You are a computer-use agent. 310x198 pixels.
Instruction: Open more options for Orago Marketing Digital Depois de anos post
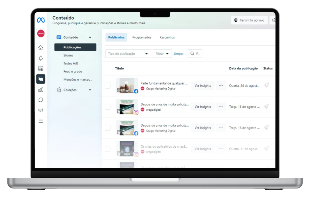tap(221, 128)
